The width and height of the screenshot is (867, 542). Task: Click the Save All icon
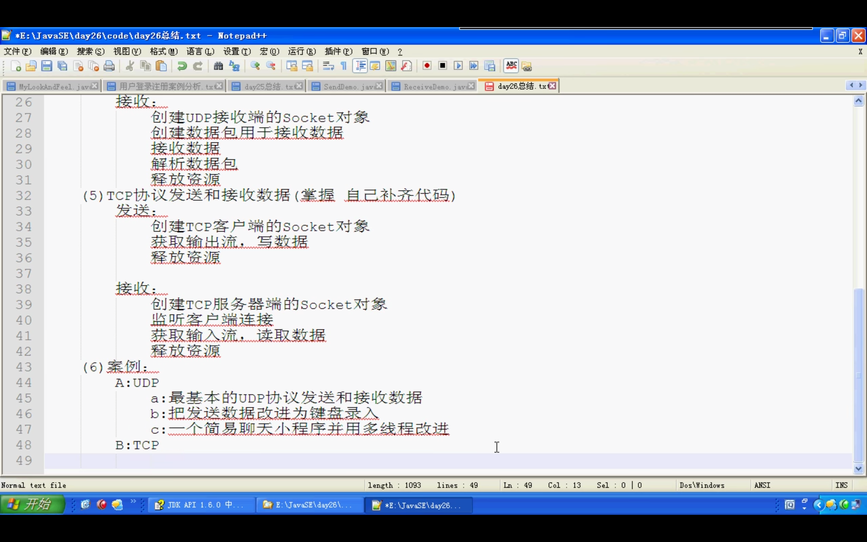tap(62, 66)
